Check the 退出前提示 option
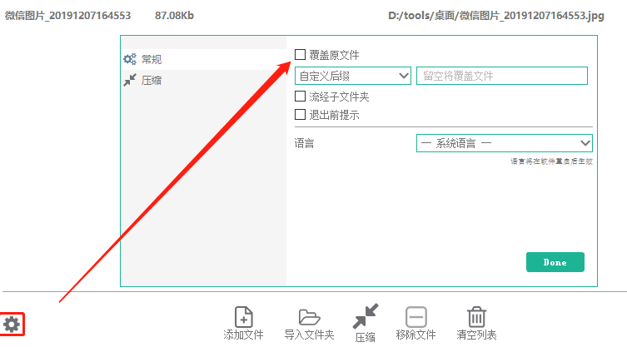Screen dimensions: 627x347 [x=300, y=115]
